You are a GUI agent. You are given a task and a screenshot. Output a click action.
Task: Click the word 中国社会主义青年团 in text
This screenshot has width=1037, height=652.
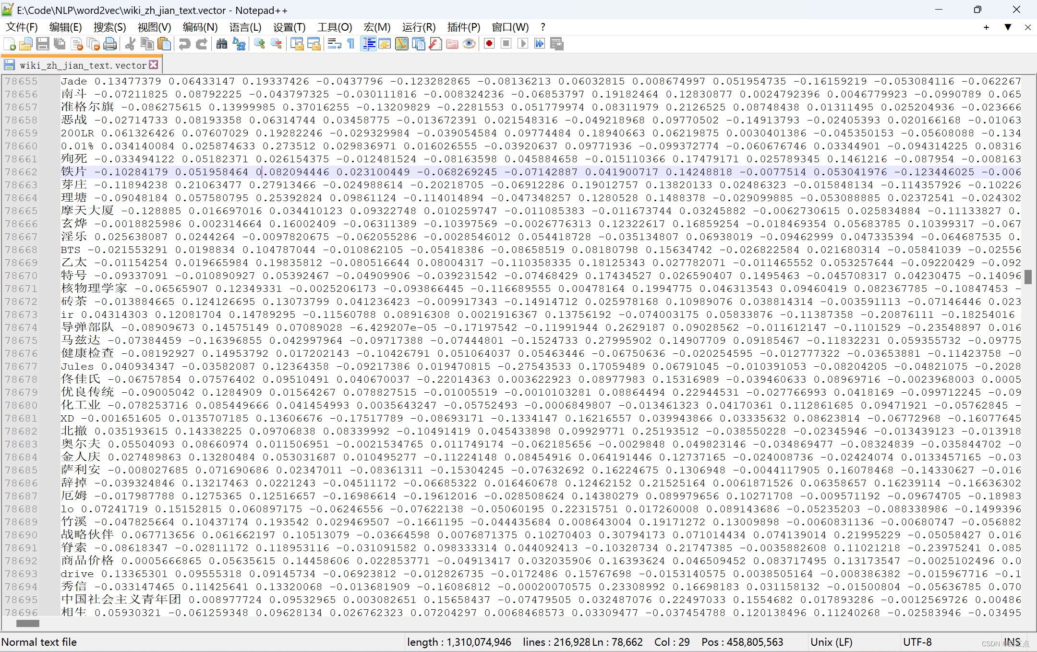point(121,600)
